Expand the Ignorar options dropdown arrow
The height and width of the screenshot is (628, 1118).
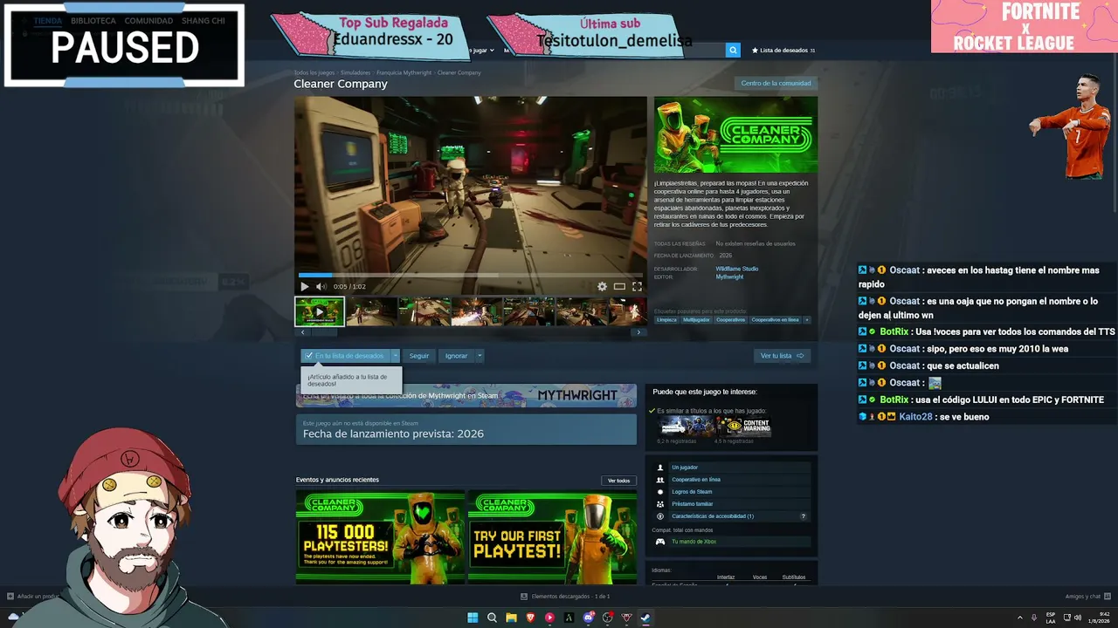point(480,356)
